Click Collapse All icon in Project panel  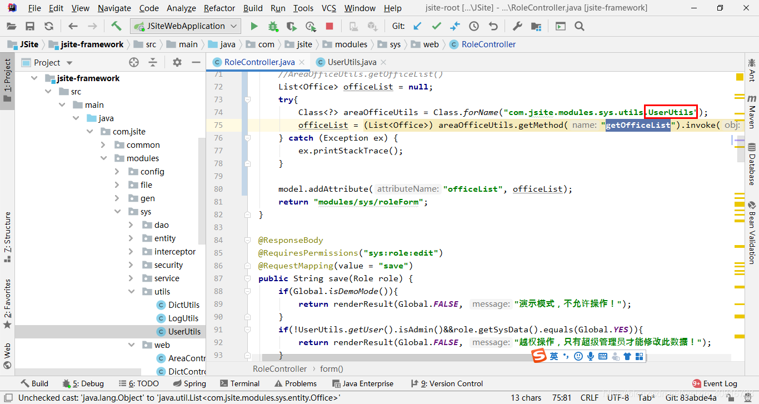point(153,62)
